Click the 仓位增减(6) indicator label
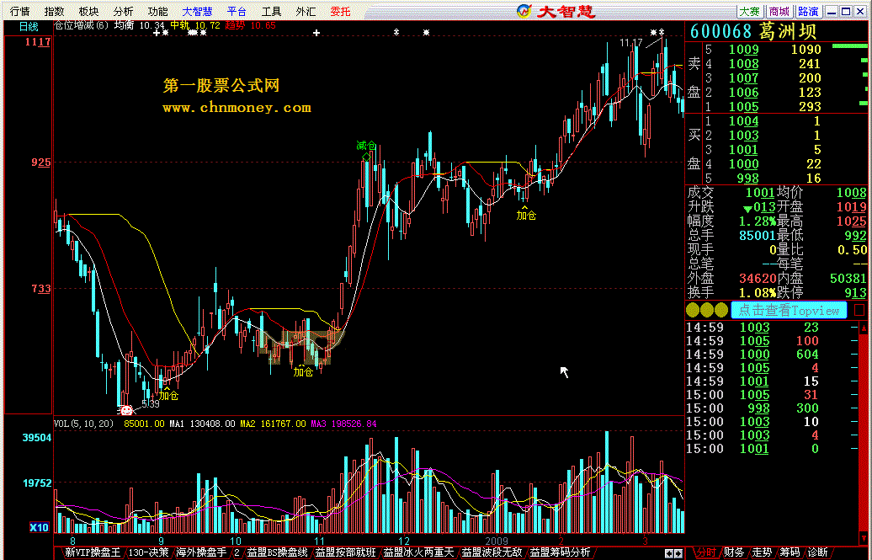Viewport: 872px width, 560px height. (x=81, y=25)
